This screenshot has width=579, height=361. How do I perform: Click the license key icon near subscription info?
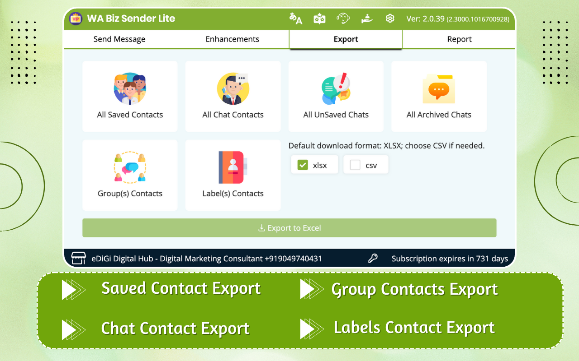click(373, 258)
